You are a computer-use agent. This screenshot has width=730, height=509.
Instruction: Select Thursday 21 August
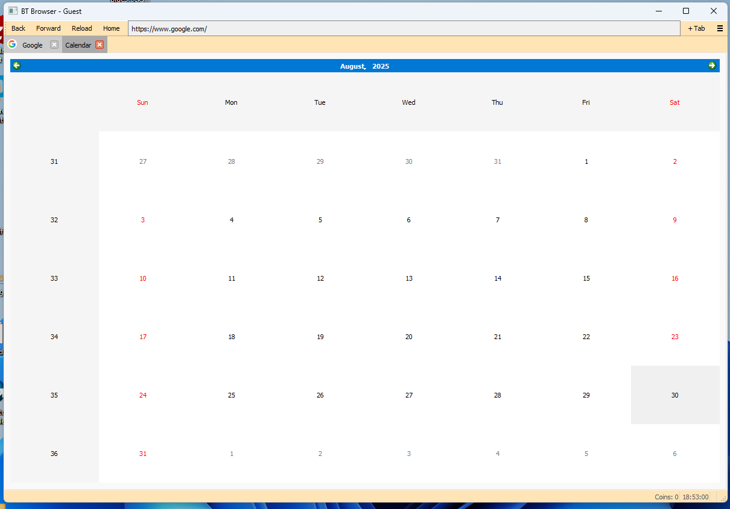pyautogui.click(x=498, y=337)
